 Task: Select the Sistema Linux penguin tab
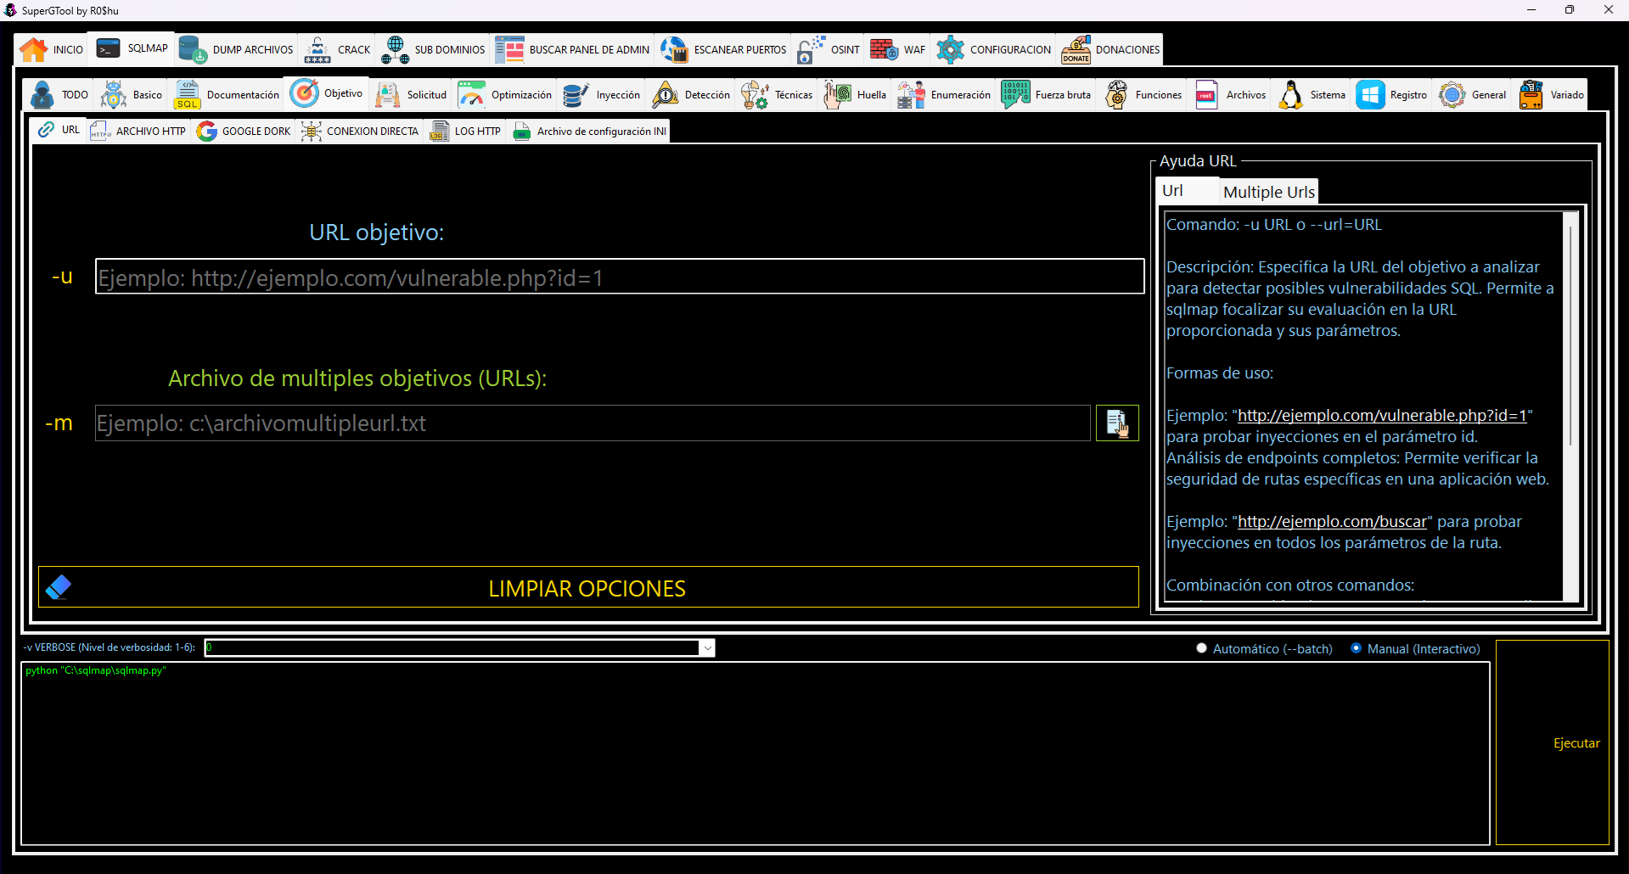tap(1312, 95)
